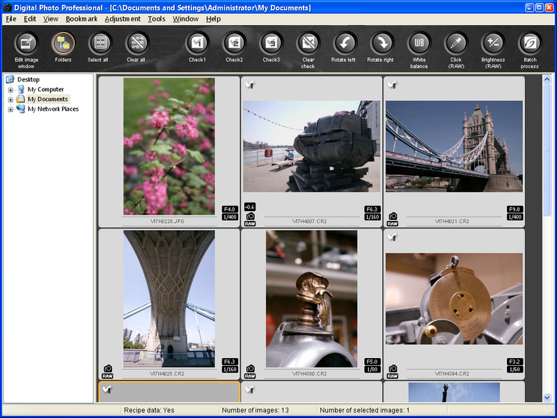Select the Click (RAW) eyedropper tool
This screenshot has width=557, height=418.
456,43
